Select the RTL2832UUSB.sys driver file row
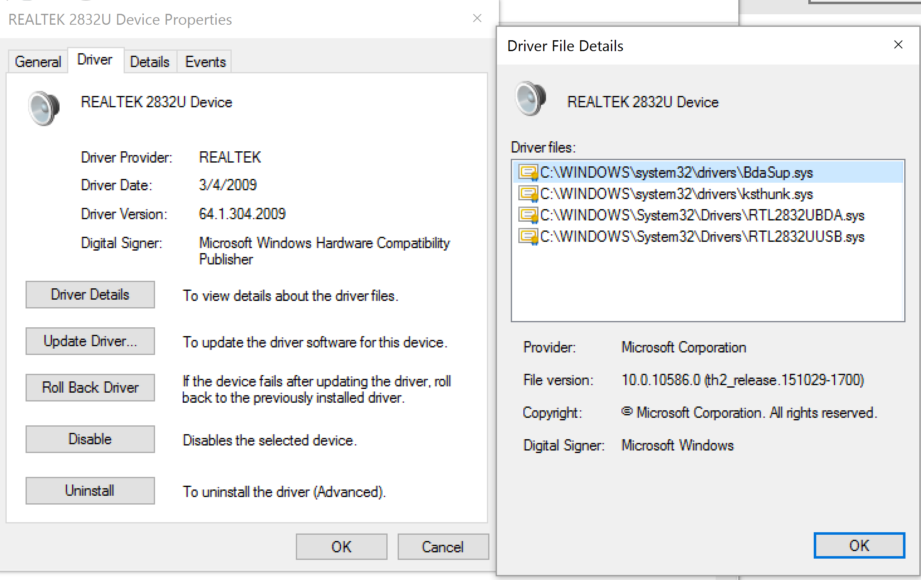921x580 pixels. point(708,237)
